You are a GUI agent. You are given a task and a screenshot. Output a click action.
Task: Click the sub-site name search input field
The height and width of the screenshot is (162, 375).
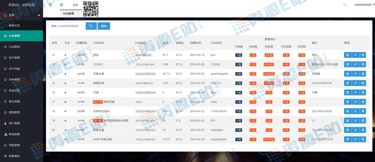tap(67, 26)
